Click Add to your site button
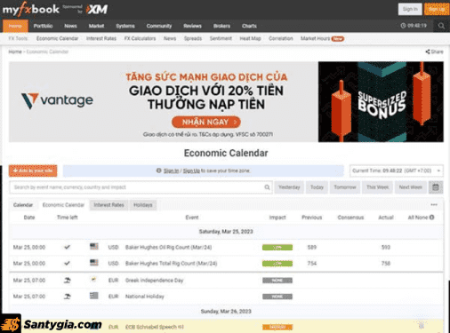This screenshot has height=333, width=450. coord(33,170)
